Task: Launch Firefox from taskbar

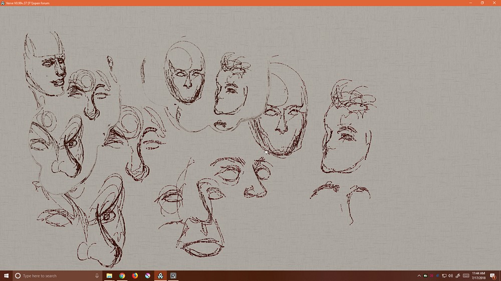Action: click(135, 275)
